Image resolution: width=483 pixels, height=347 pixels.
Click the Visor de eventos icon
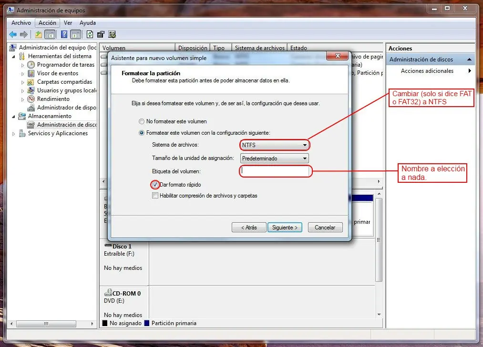(31, 73)
